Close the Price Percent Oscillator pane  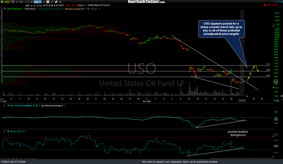pos(4,106)
